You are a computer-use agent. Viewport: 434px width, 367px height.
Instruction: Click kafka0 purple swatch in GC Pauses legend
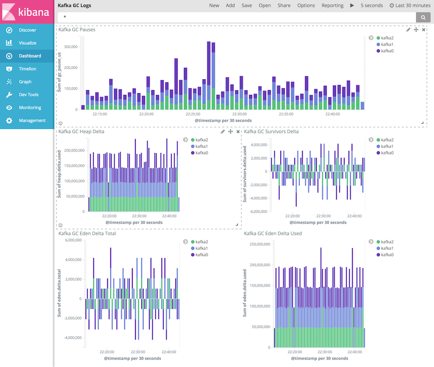click(378, 51)
